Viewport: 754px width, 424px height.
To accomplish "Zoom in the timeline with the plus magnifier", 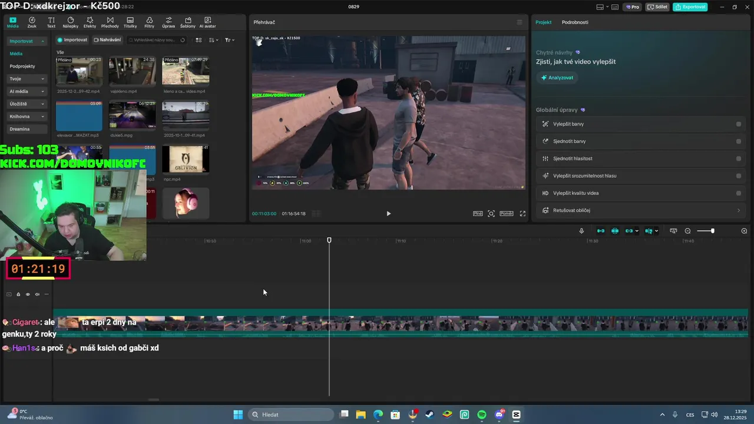I will (744, 231).
